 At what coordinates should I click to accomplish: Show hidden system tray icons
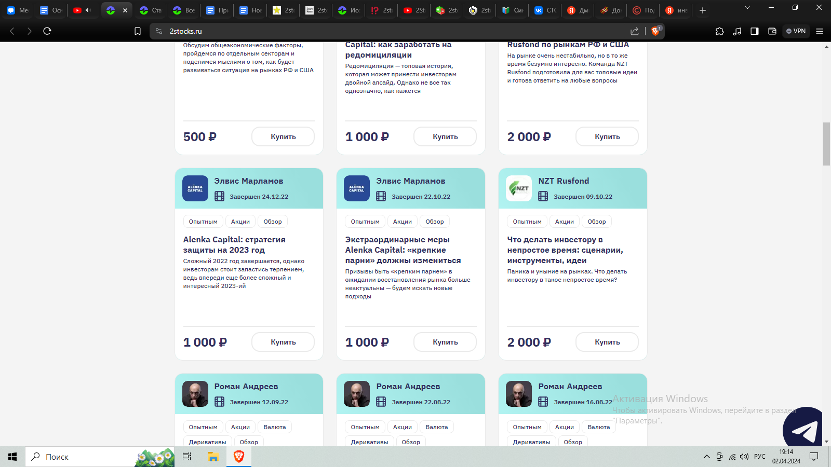pyautogui.click(x=707, y=457)
